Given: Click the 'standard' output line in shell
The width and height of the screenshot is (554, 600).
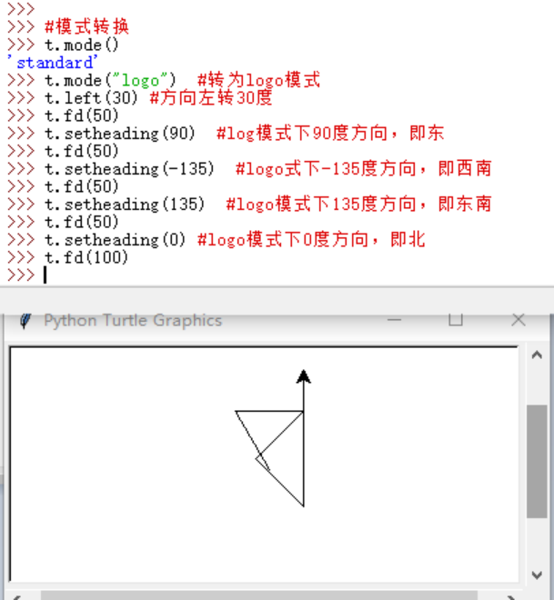Looking at the screenshot, I should [x=53, y=63].
